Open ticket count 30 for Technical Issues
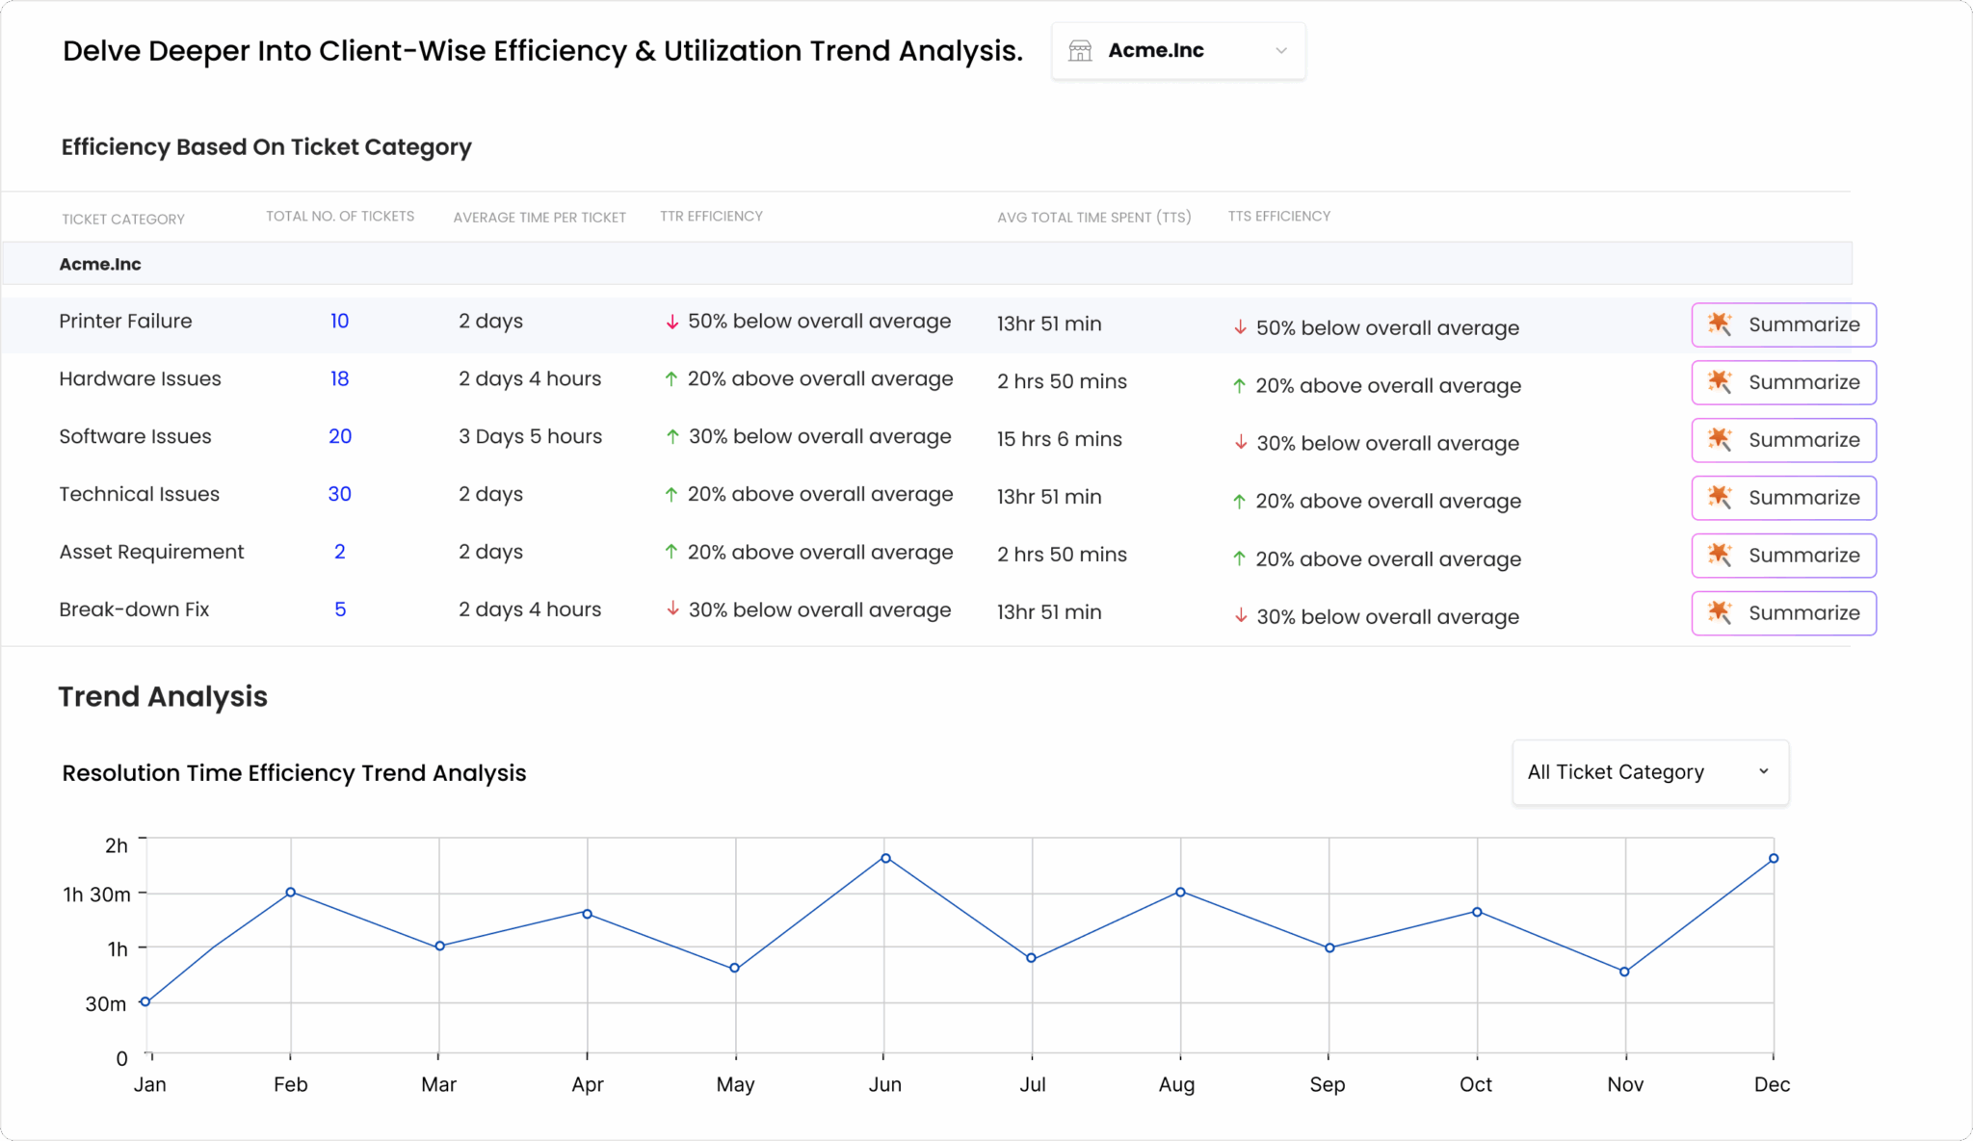Viewport: 1973px width, 1141px height. click(x=339, y=495)
